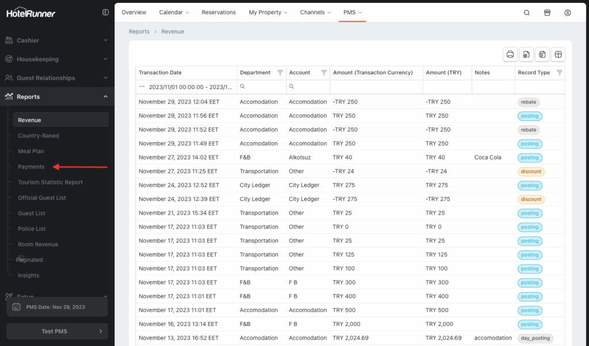The width and height of the screenshot is (589, 346).
Task: Click the print report icon
Action: 510,55
